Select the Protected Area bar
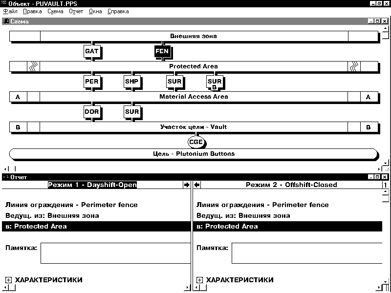This screenshot has height=293, width=391. 194,66
